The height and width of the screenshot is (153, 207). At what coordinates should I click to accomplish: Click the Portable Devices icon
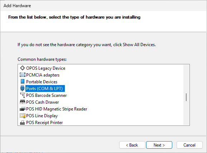pos(23,82)
